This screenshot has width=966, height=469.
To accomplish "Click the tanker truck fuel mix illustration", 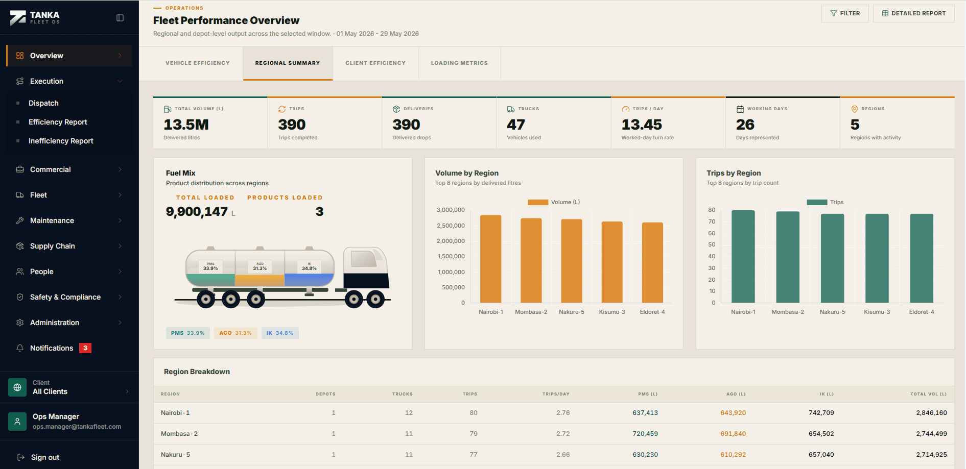I will point(282,277).
